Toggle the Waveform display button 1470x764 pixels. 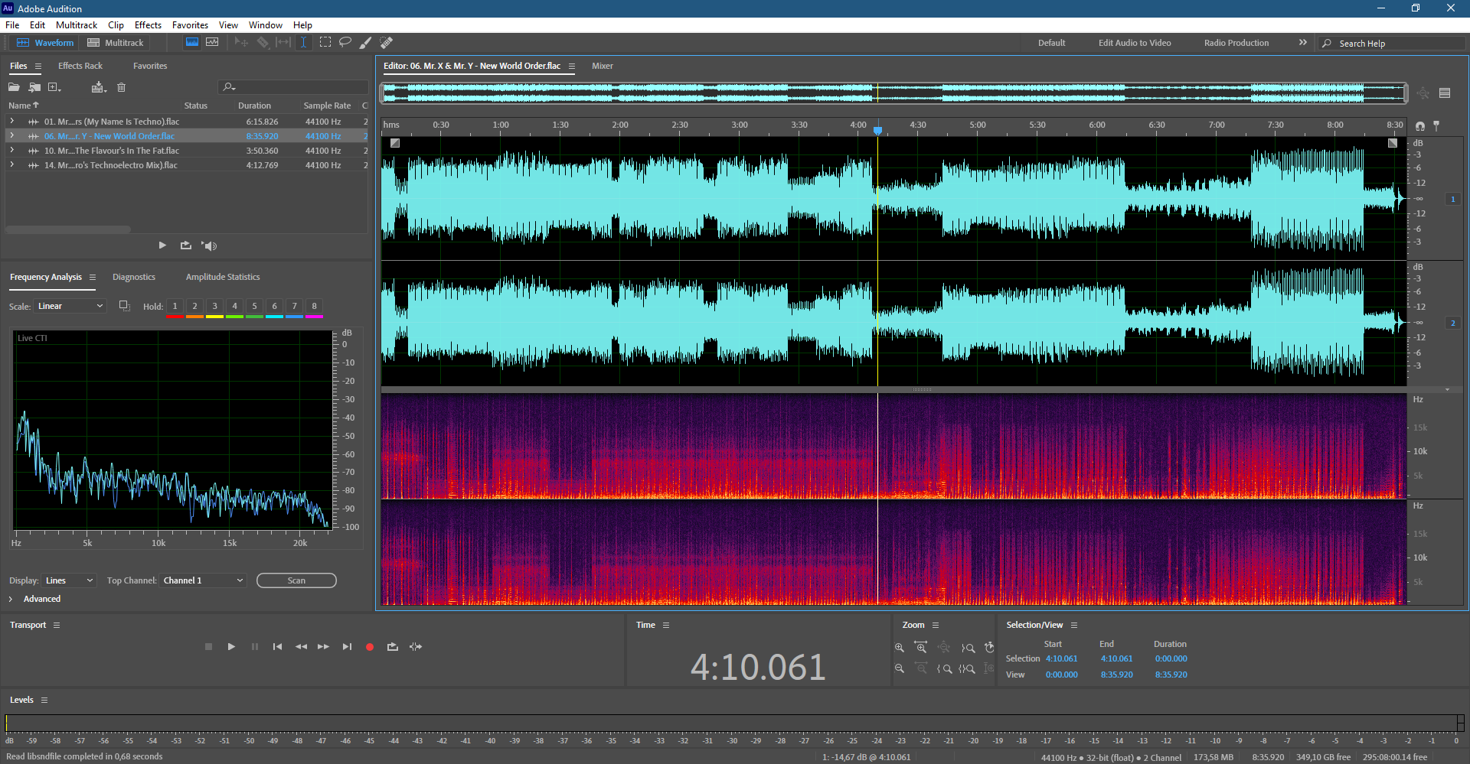192,42
